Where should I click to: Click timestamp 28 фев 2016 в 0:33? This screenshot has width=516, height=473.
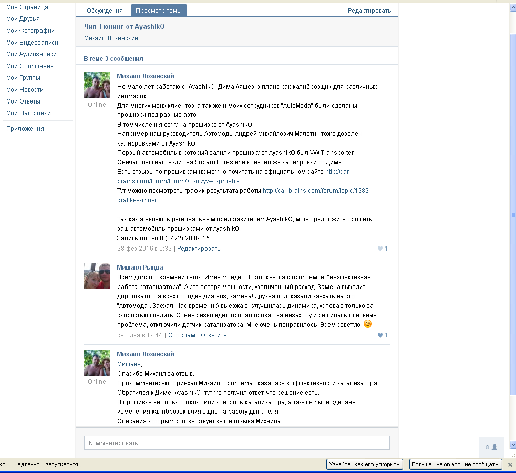[145, 249]
